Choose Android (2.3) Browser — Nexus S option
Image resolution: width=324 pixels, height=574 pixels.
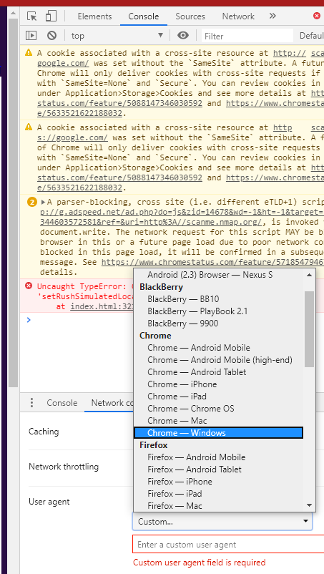point(218,275)
